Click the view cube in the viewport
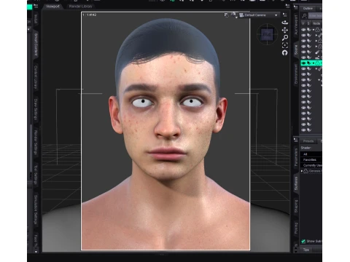This screenshot has height=262, width=350. (267, 35)
